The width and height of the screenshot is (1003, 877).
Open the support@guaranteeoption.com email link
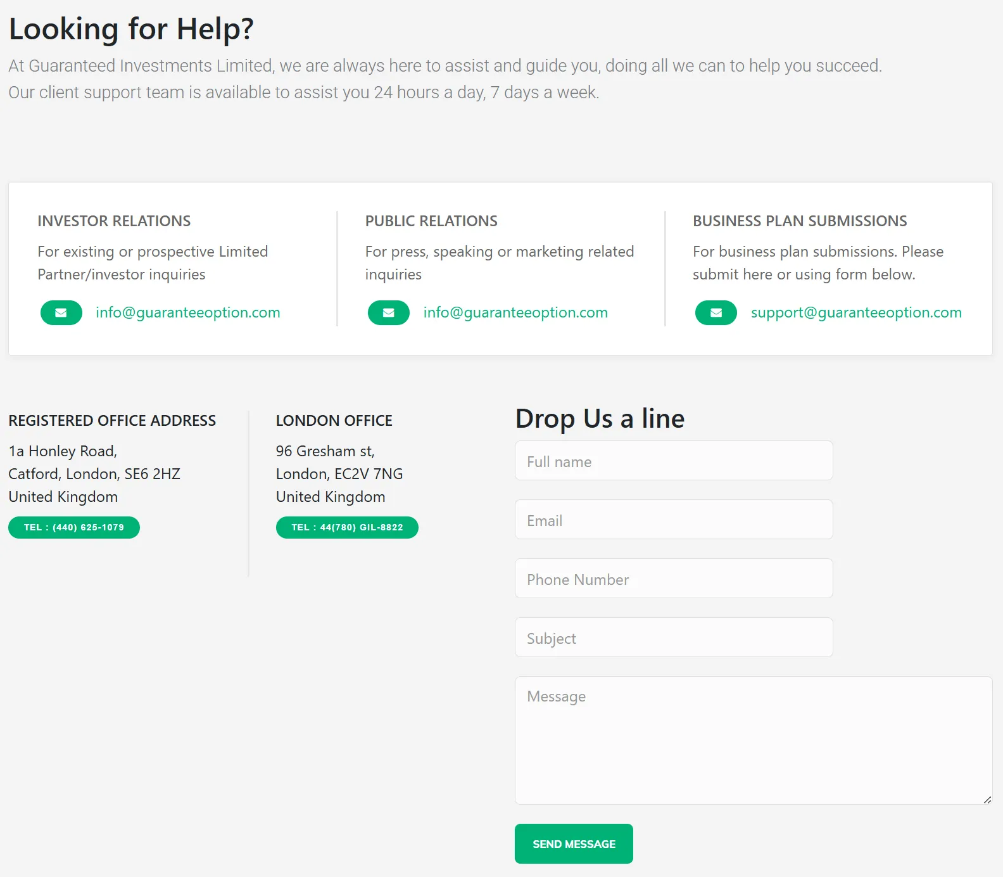tap(856, 312)
